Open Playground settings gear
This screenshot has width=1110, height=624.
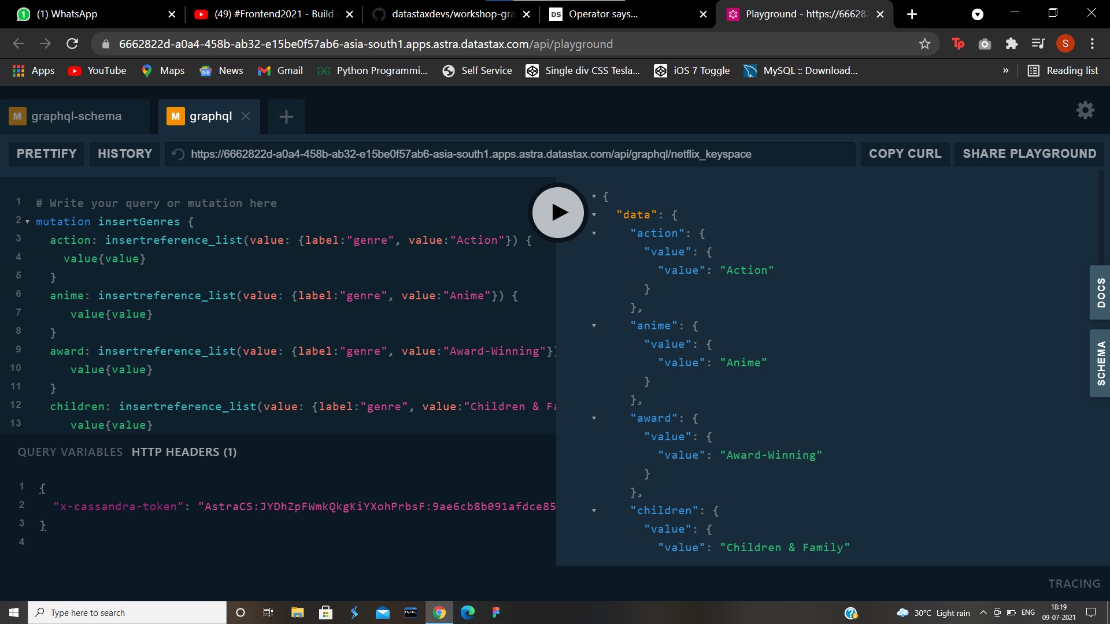pyautogui.click(x=1085, y=110)
